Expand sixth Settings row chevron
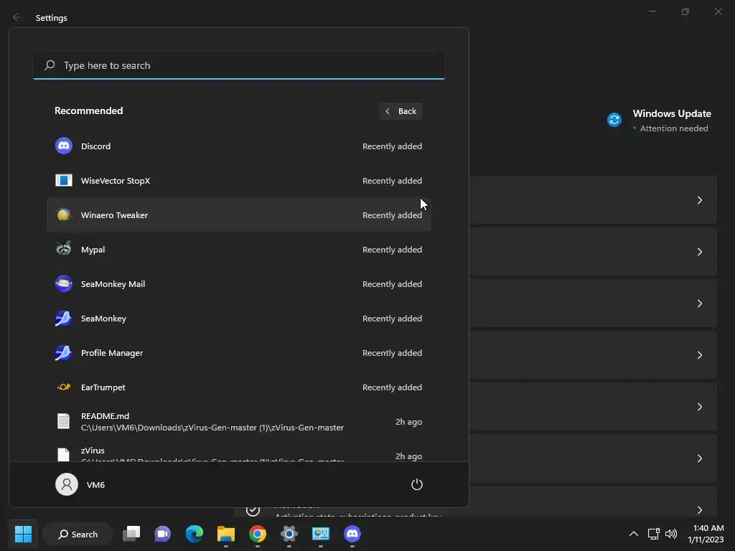The width and height of the screenshot is (735, 551). [699, 458]
